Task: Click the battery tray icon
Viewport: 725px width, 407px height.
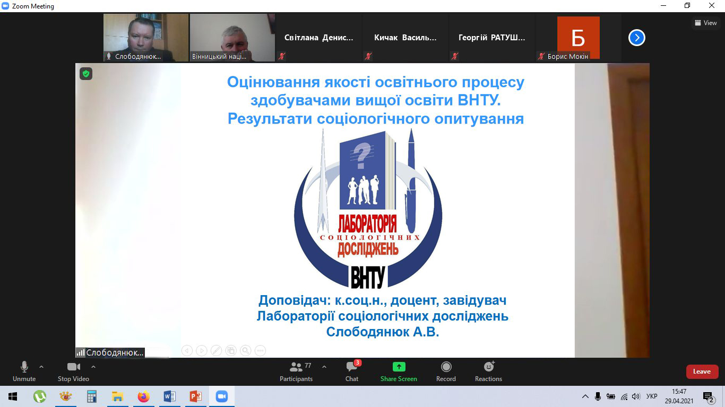Action: [611, 396]
